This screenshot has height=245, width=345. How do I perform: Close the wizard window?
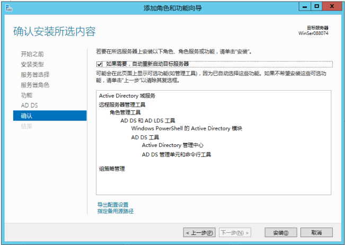tap(332, 6)
